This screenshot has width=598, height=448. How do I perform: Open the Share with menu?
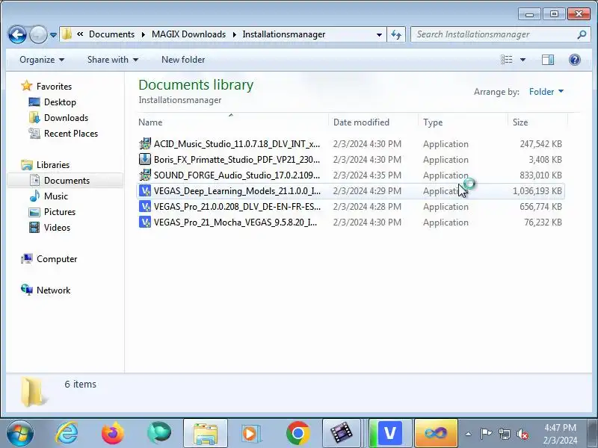pos(113,60)
